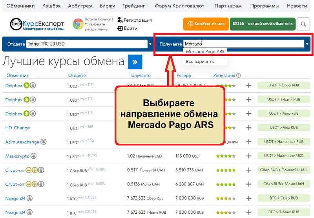Click the Войти login arrow icon
Screen dimensions: 314x218
click(x=120, y=28)
